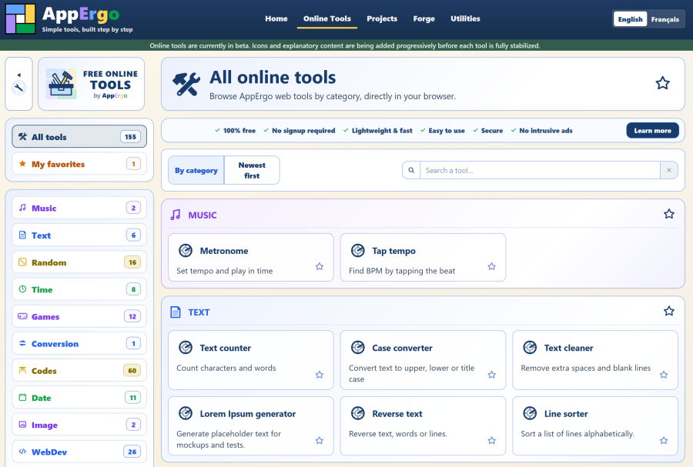This screenshot has height=467, width=693.
Task: Click the MUSIC section heading
Action: [x=203, y=215]
